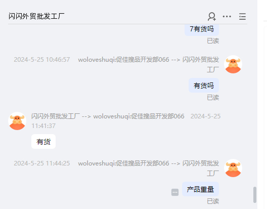The width and height of the screenshot is (267, 209).
Task: Open the list menu icon in header
Action: 242,17
